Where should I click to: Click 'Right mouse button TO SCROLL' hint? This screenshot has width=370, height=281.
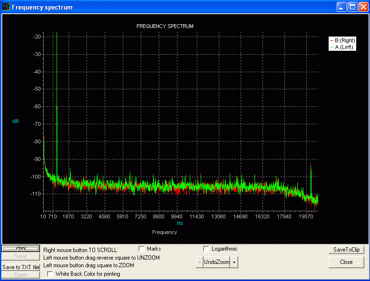[x=80, y=250]
